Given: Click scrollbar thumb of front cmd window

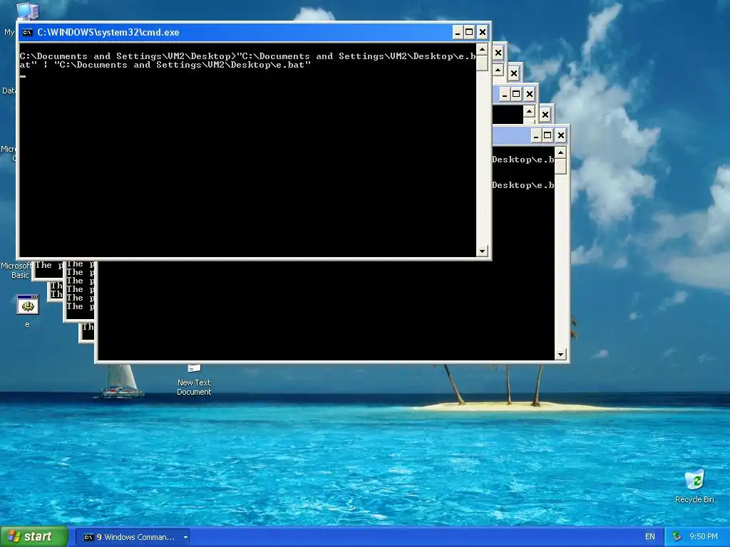Looking at the screenshot, I should 483,63.
